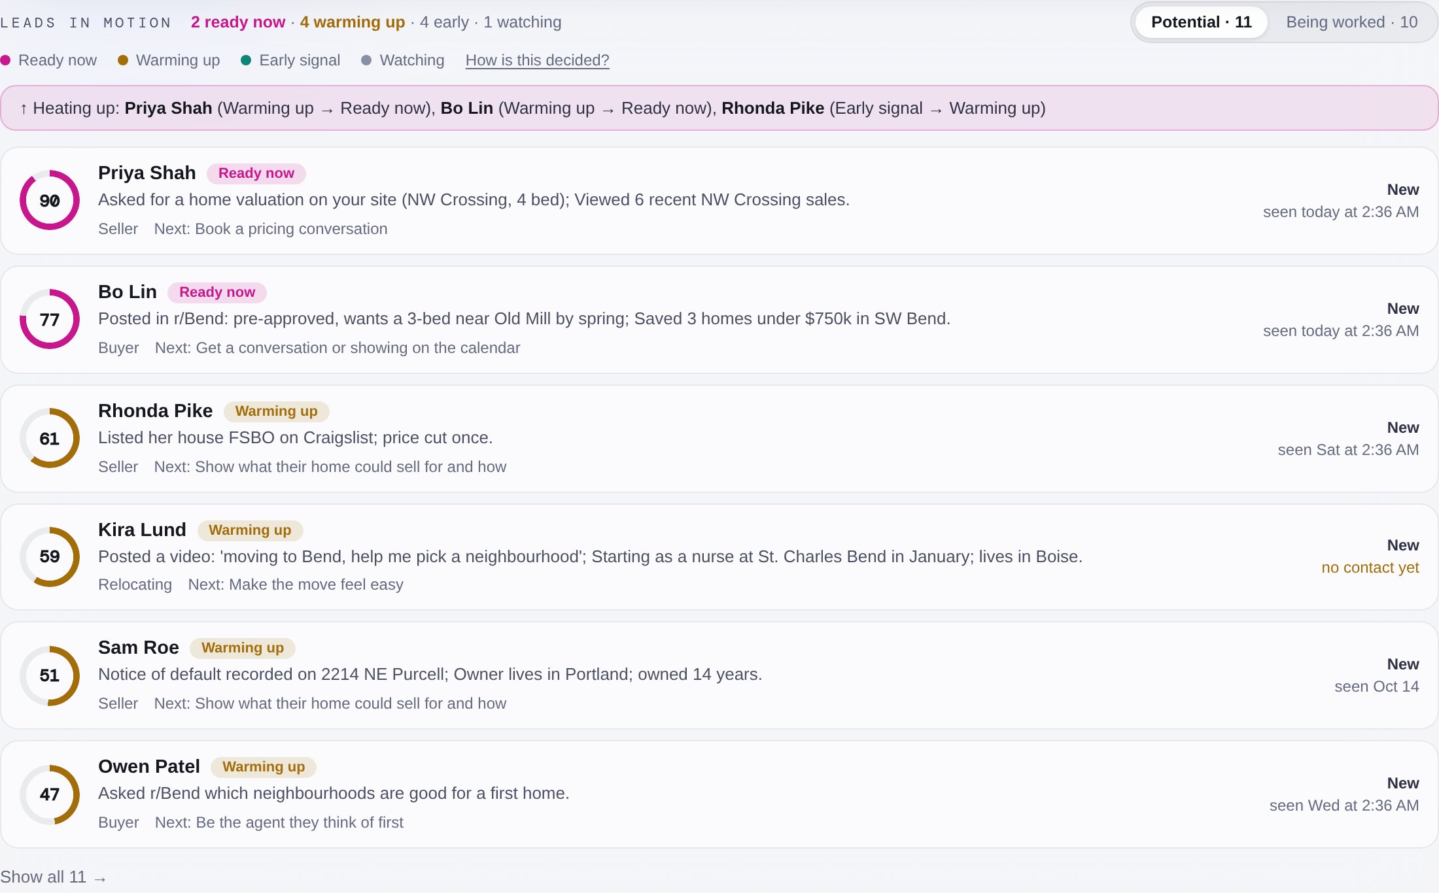This screenshot has width=1439, height=893.
Task: Click the Ready now badge beside Priya Shah
Action: pos(256,173)
